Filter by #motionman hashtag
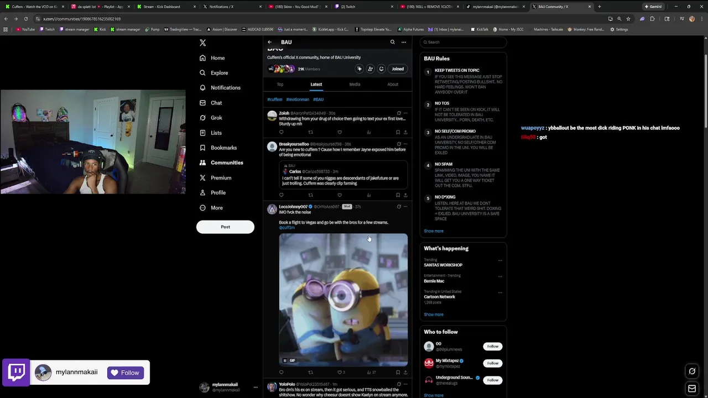The image size is (708, 398). coord(298,99)
